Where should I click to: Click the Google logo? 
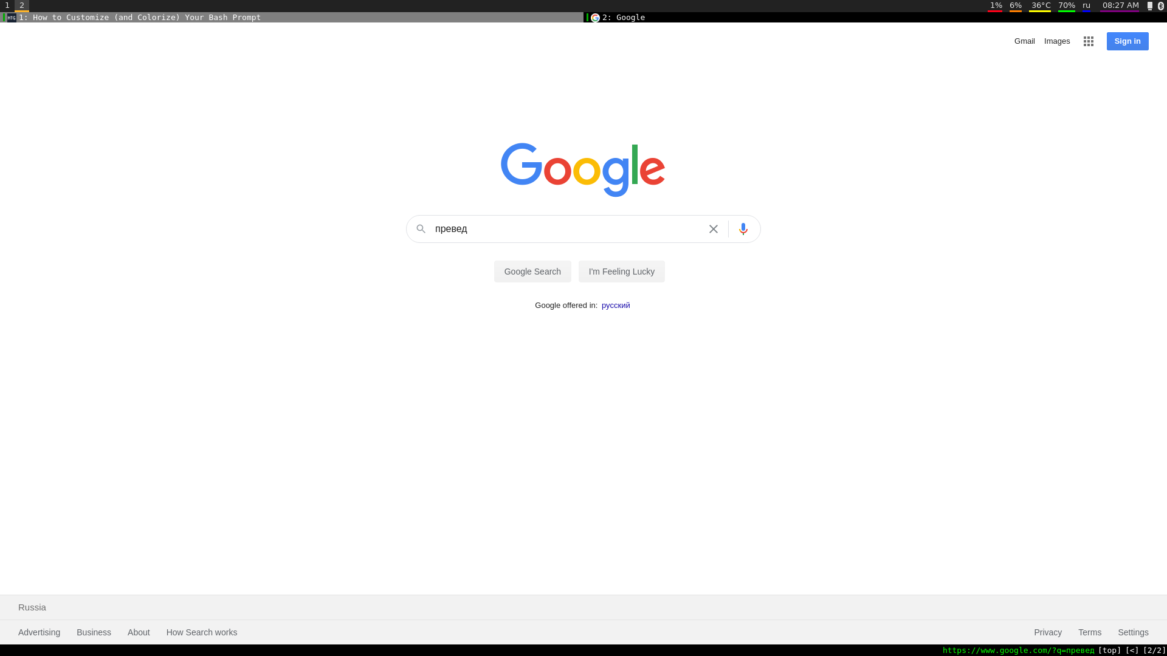tap(583, 169)
